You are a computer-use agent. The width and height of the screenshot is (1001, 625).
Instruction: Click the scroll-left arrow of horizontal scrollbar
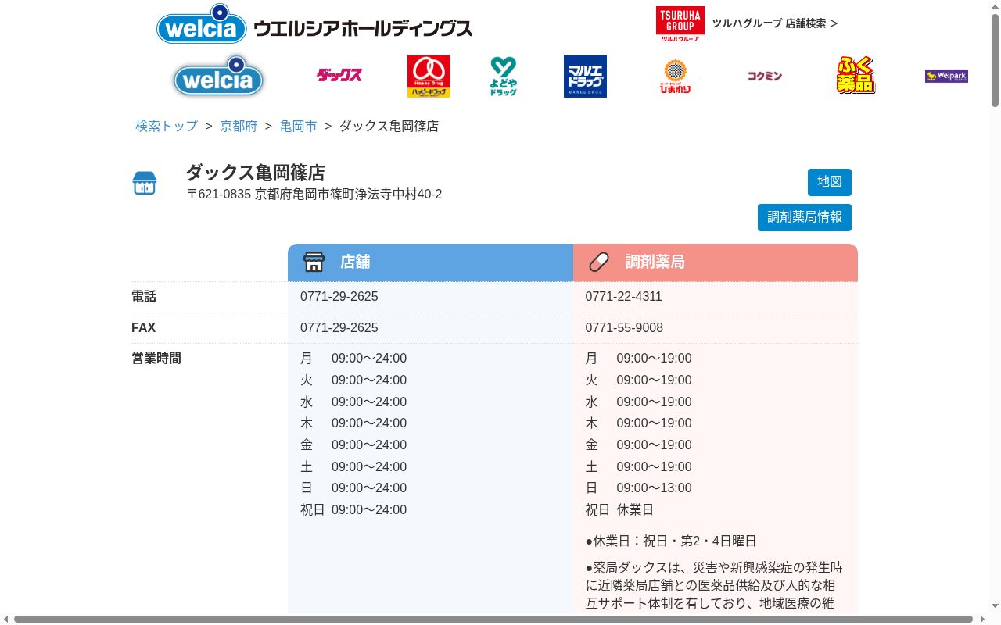click(6, 620)
